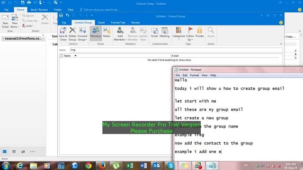The height and width of the screenshot is (170, 303).
Task: Open Skype from taskbar
Action: tap(171, 166)
